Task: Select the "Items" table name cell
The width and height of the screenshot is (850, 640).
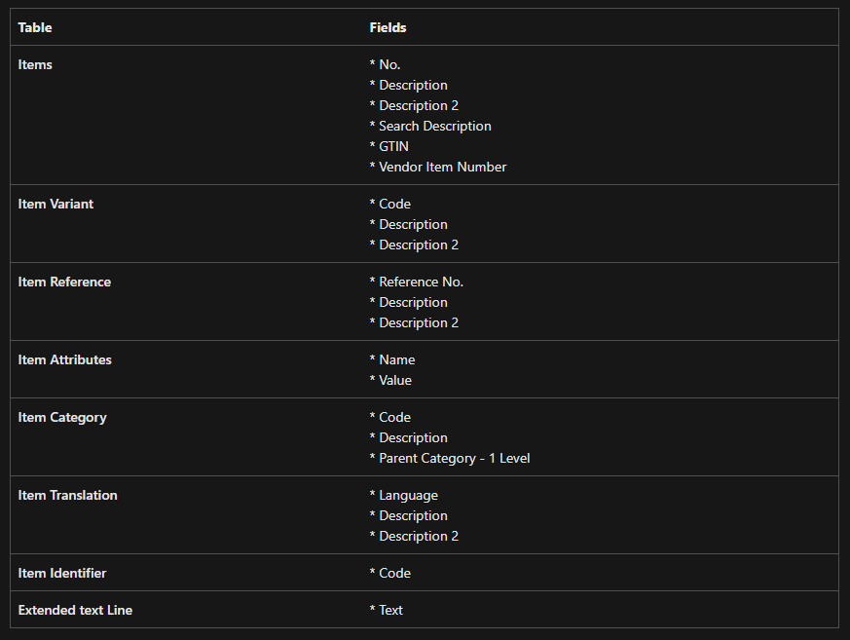Action: point(35,64)
